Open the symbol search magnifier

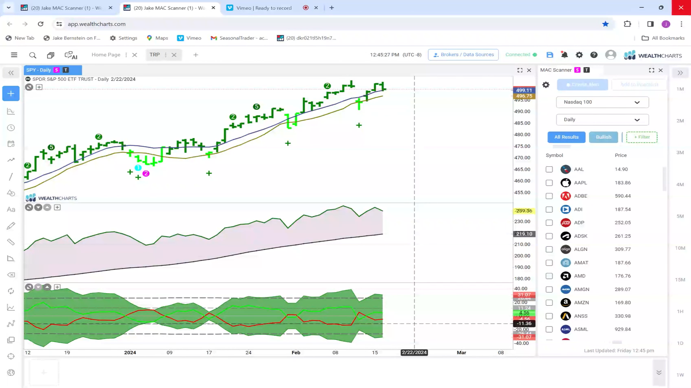click(33, 55)
